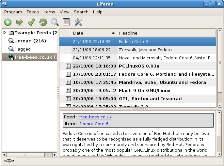Screen dimensions: 224x166
Task: Click the item list vertical scrollbar thumb
Action: pos(220,63)
